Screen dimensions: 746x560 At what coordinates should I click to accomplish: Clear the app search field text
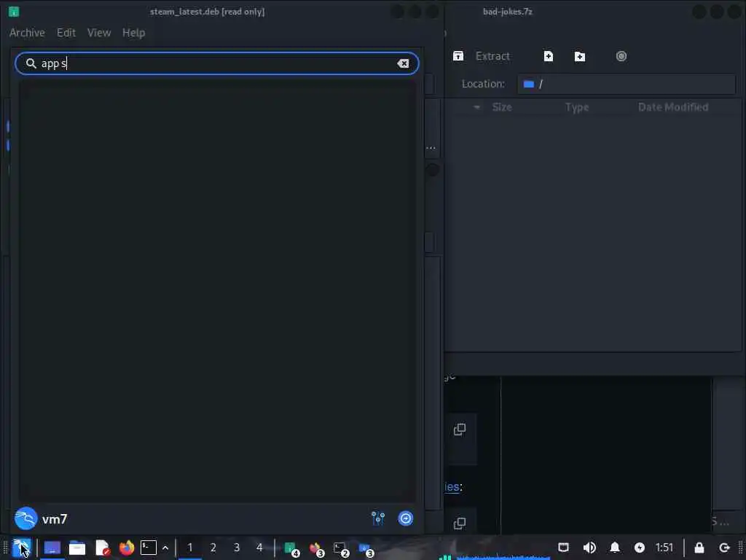tap(402, 63)
